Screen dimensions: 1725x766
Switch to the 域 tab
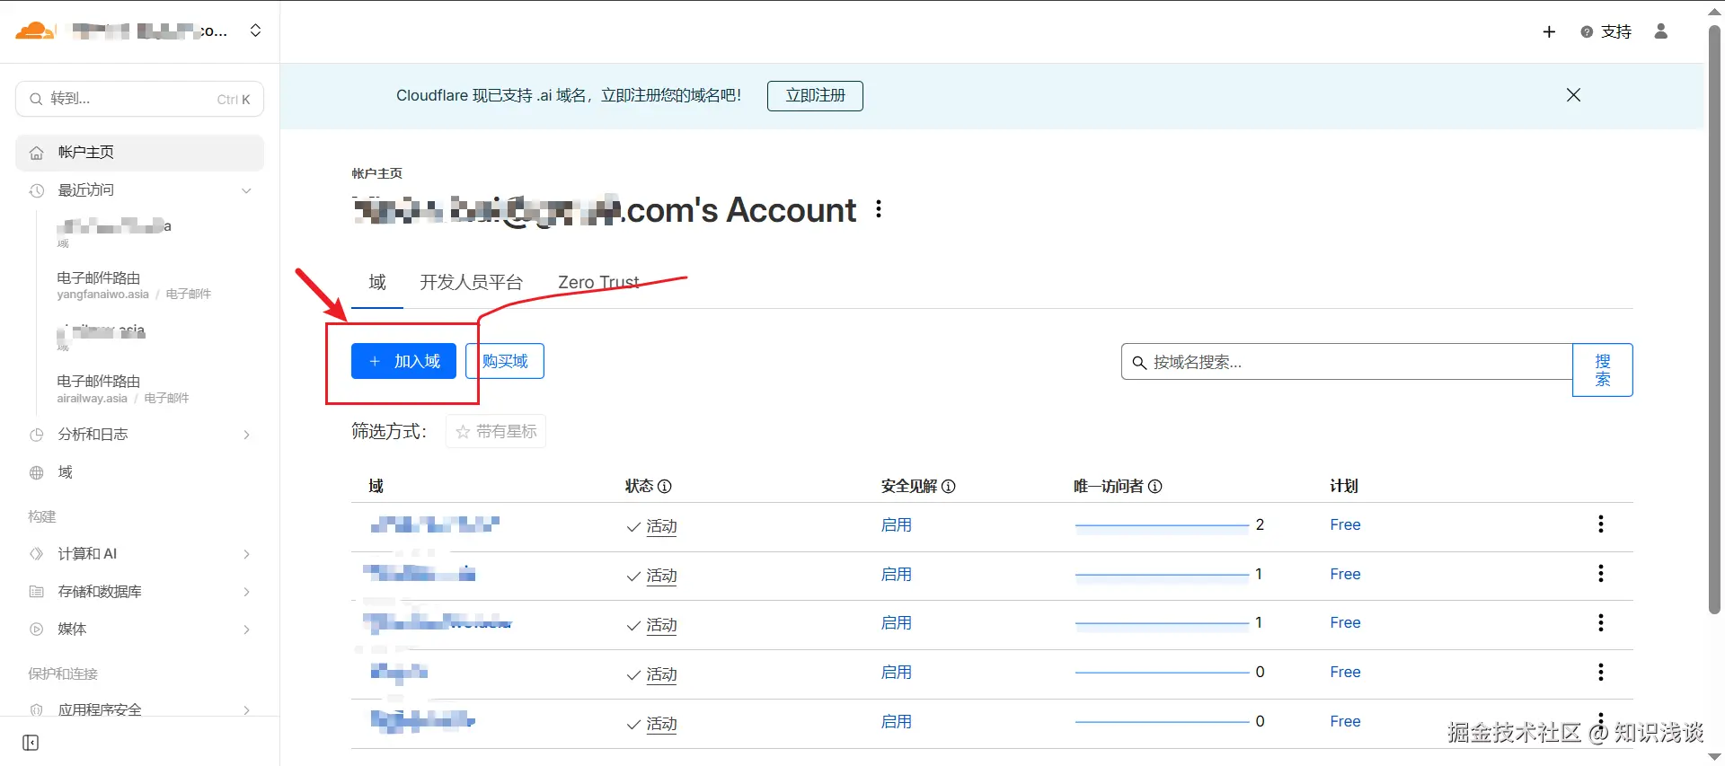click(377, 282)
